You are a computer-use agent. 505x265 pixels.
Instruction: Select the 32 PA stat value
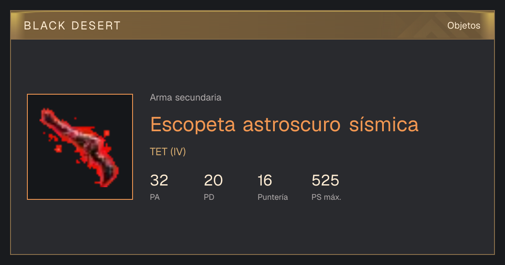159,180
